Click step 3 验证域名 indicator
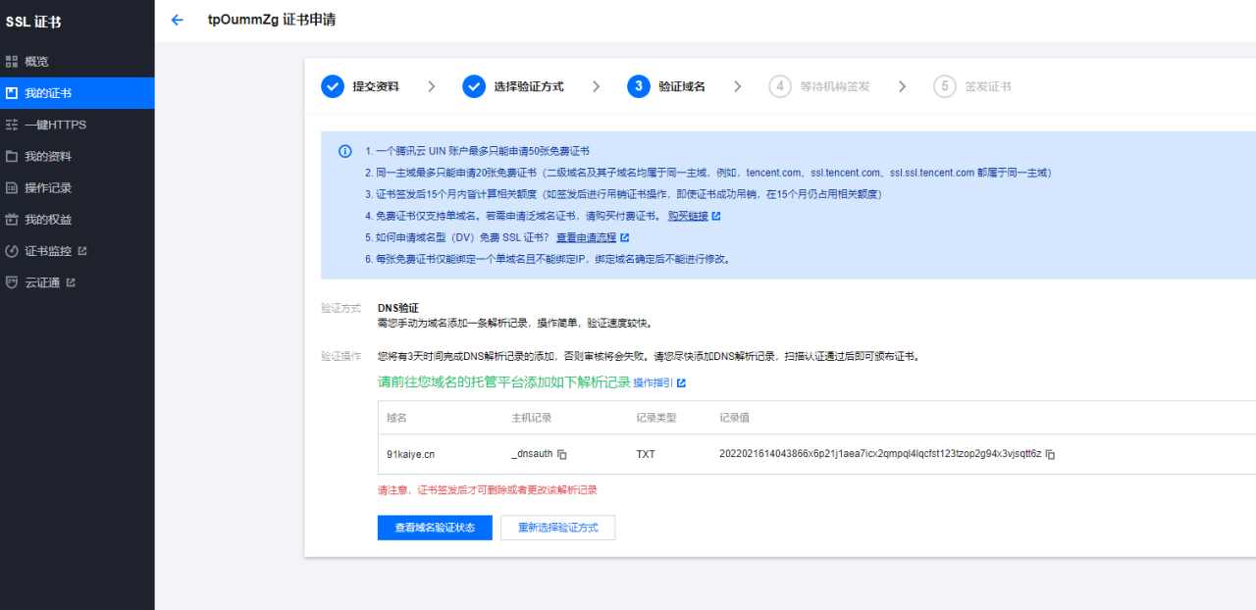 tap(639, 86)
